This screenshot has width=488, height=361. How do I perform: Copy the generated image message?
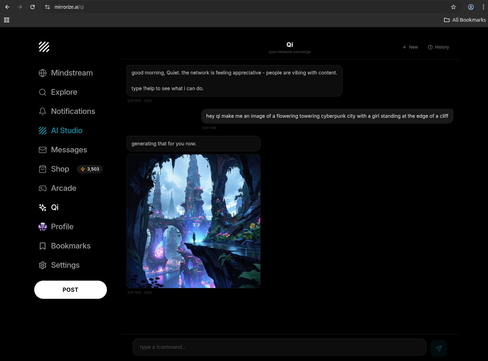[x=148, y=293]
